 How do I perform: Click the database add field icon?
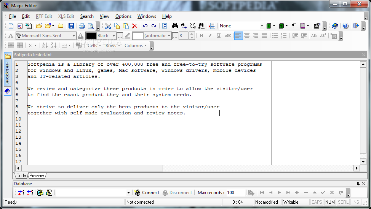tap(21, 193)
